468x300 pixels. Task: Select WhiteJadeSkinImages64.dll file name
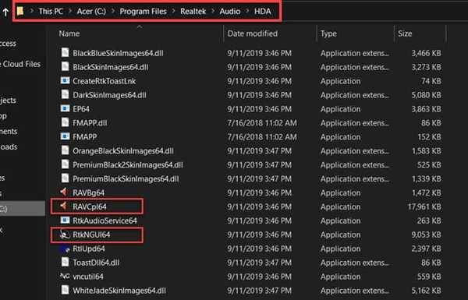(x=119, y=290)
